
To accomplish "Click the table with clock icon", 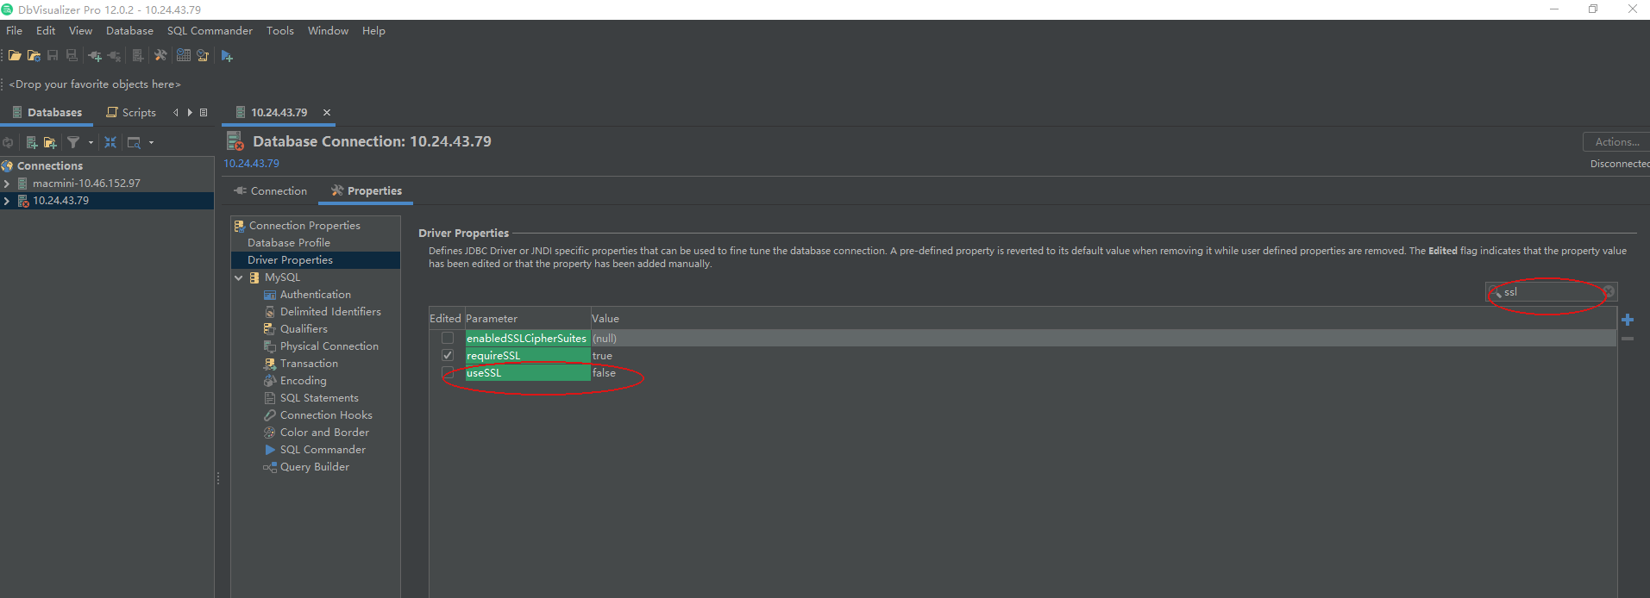I will click(x=184, y=55).
